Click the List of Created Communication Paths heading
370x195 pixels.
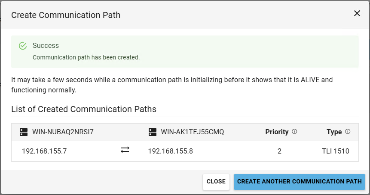tap(84, 109)
